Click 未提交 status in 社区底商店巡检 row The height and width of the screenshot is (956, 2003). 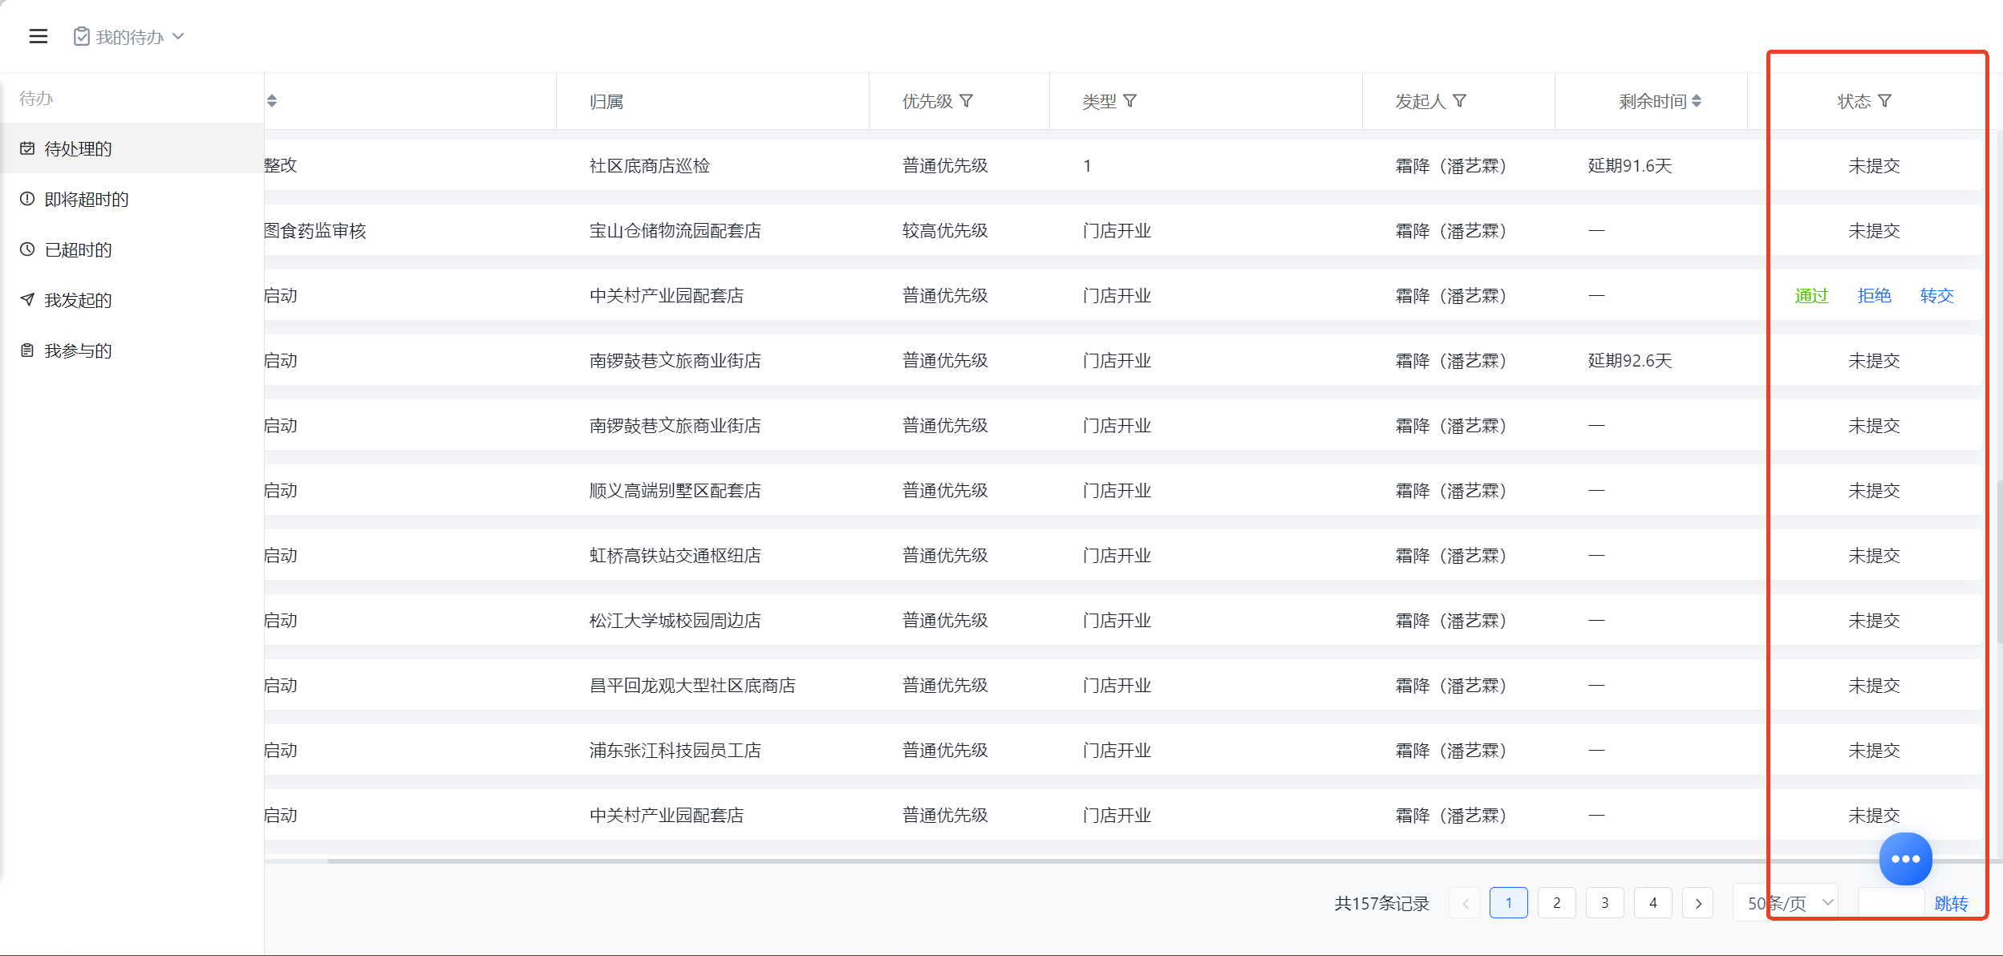pyautogui.click(x=1874, y=166)
